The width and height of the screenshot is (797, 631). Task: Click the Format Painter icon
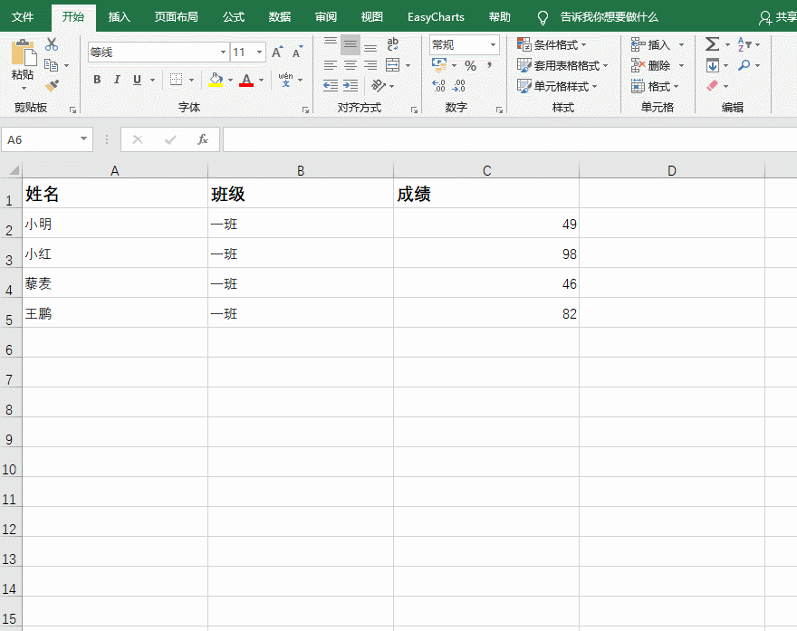click(x=53, y=85)
